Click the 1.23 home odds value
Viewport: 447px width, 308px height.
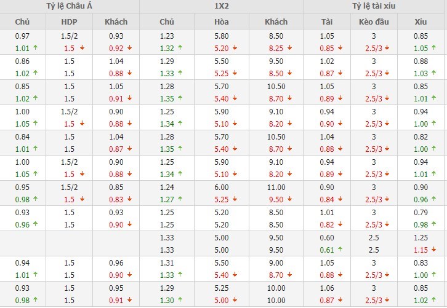pyautogui.click(x=167, y=36)
